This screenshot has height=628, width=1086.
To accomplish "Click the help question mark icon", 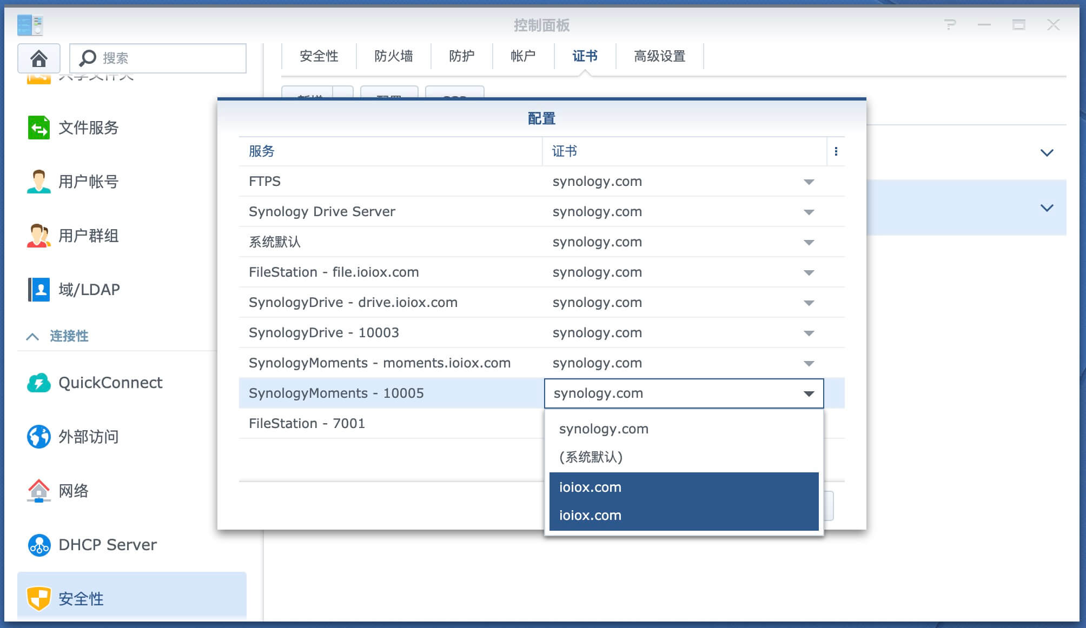I will pyautogui.click(x=950, y=25).
